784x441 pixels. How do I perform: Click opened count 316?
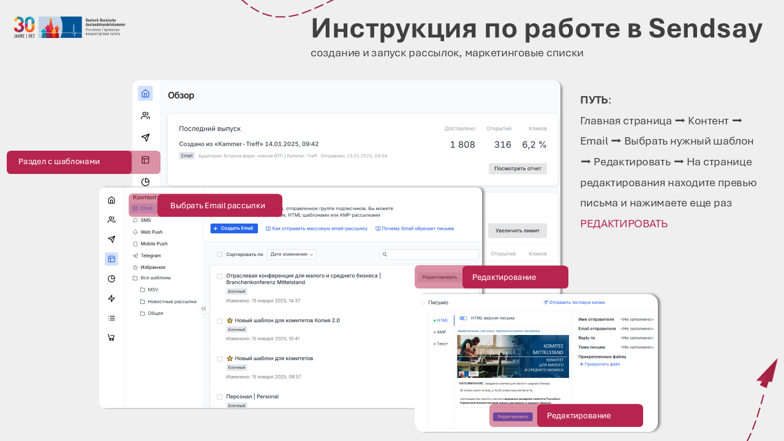pos(503,145)
